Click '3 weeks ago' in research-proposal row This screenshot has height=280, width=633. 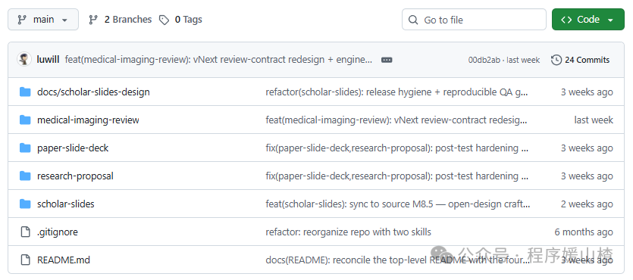[587, 176]
